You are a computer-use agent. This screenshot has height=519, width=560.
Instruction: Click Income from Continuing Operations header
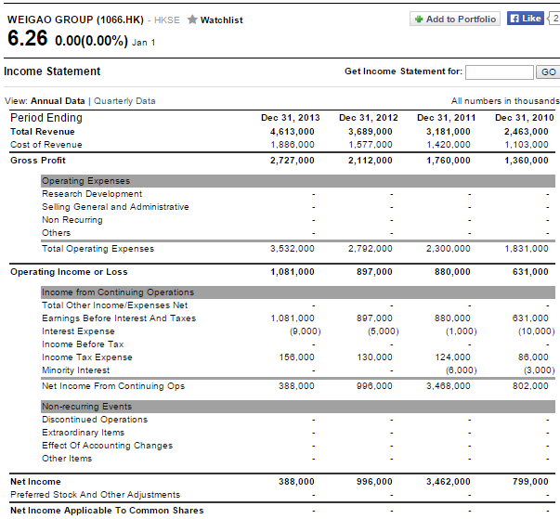298,292
